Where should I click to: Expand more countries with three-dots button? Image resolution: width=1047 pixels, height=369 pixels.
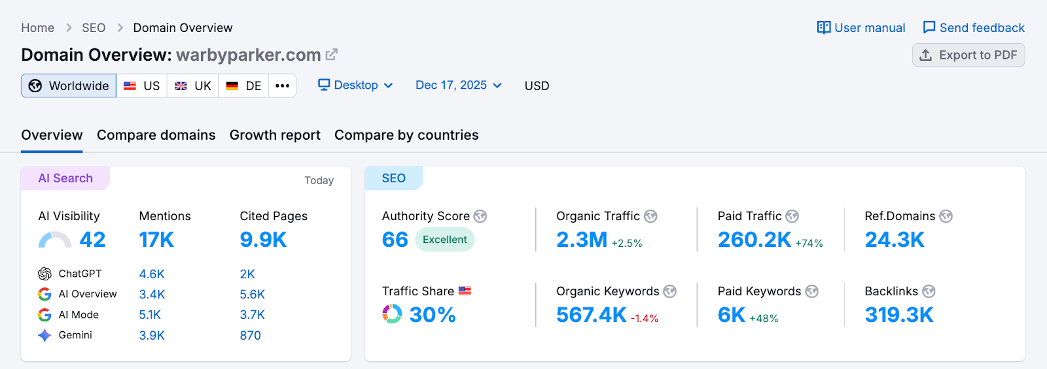point(282,86)
